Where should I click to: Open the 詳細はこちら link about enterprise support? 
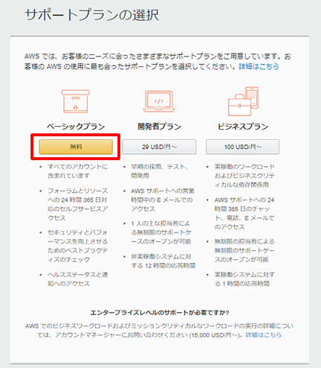point(264,335)
